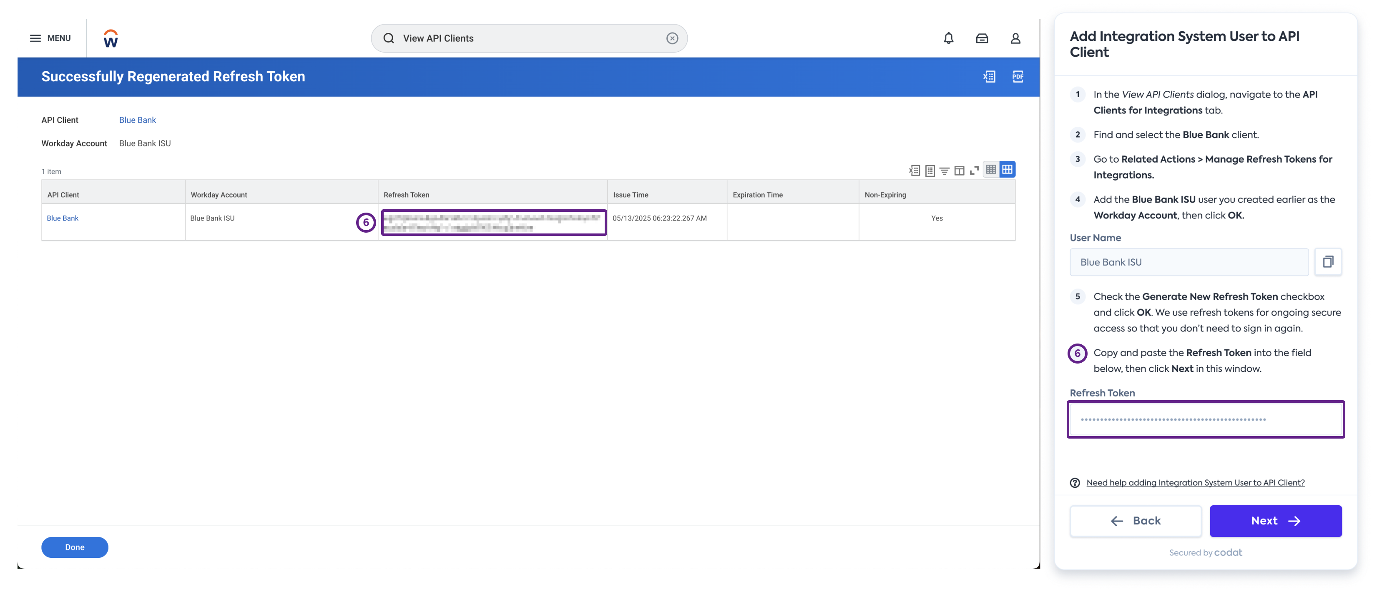Open the notifications bell

948,38
